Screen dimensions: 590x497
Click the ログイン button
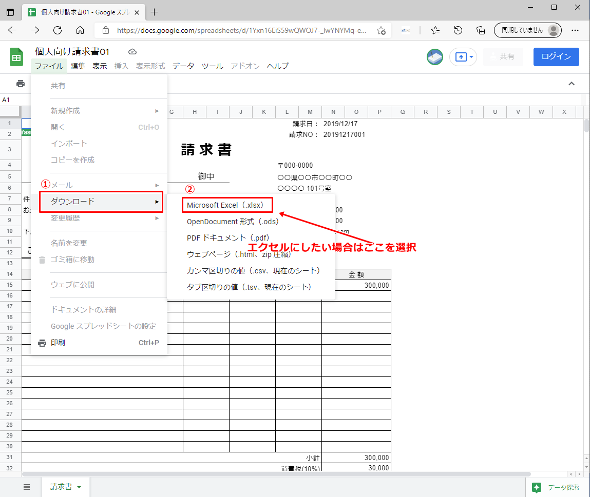(556, 57)
